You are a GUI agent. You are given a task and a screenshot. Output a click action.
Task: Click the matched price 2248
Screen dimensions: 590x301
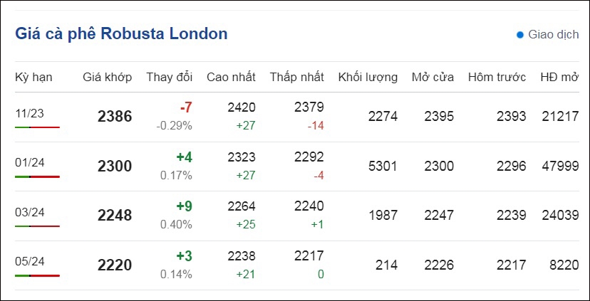click(x=115, y=216)
